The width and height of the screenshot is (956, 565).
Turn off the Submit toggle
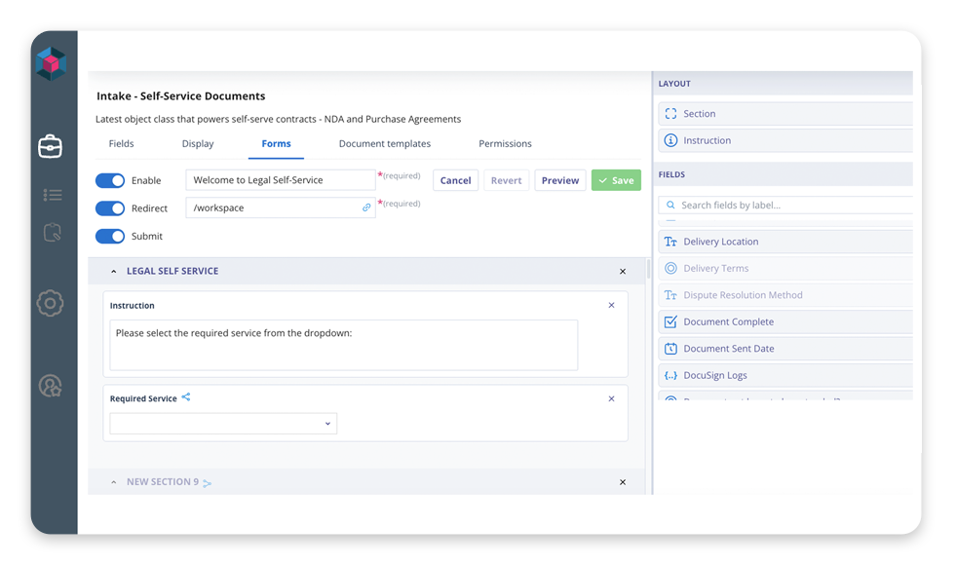coord(110,236)
